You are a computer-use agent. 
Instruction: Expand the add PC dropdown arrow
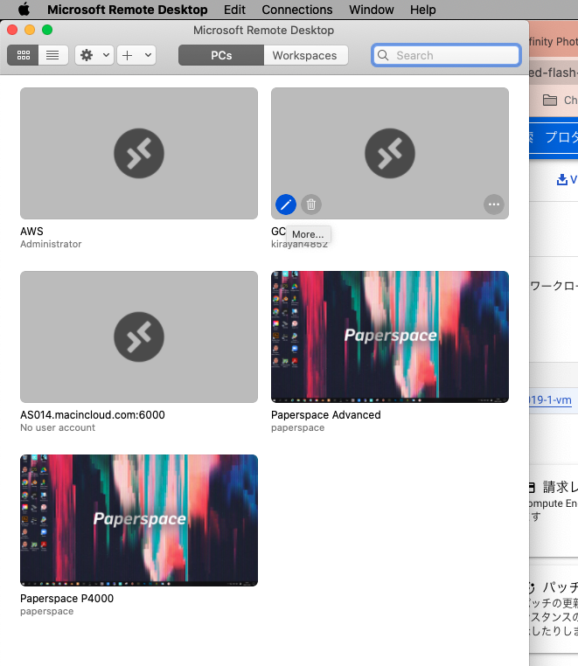click(148, 55)
